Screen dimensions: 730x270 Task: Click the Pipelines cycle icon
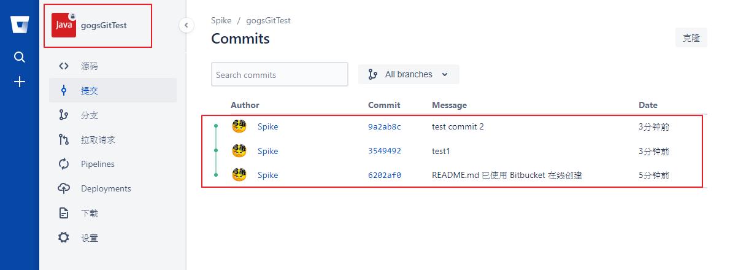[x=64, y=164]
